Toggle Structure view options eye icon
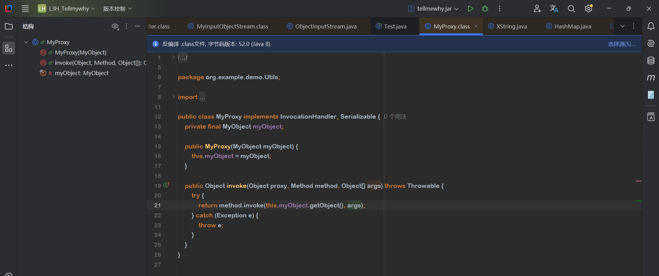This screenshot has width=659, height=276. pyautogui.click(x=115, y=26)
